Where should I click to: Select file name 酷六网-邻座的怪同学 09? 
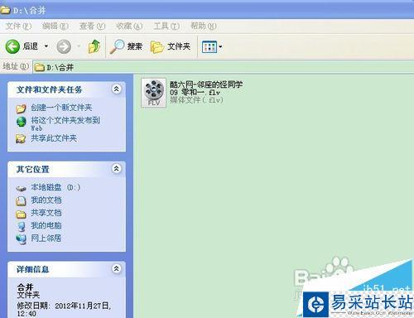pos(206,88)
